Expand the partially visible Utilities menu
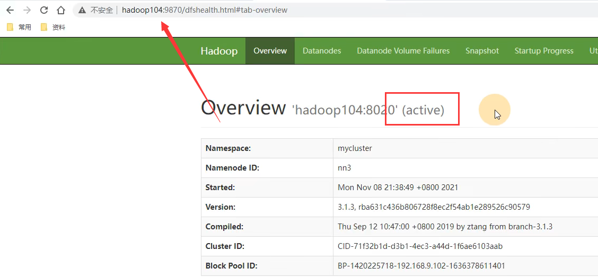Viewport: 598px width, 277px height. (x=593, y=51)
